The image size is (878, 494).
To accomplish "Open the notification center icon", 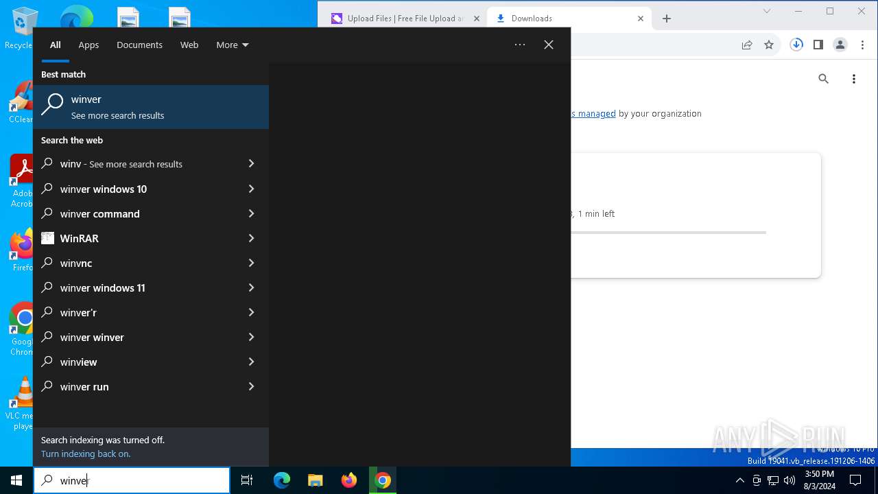I will [855, 480].
